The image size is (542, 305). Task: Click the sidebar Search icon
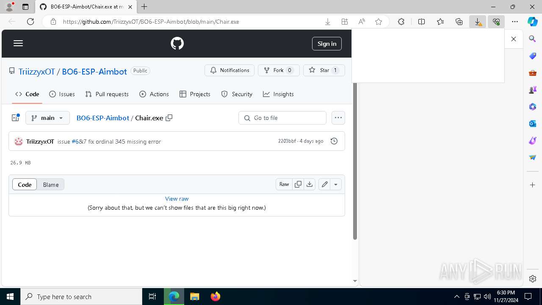[533, 39]
